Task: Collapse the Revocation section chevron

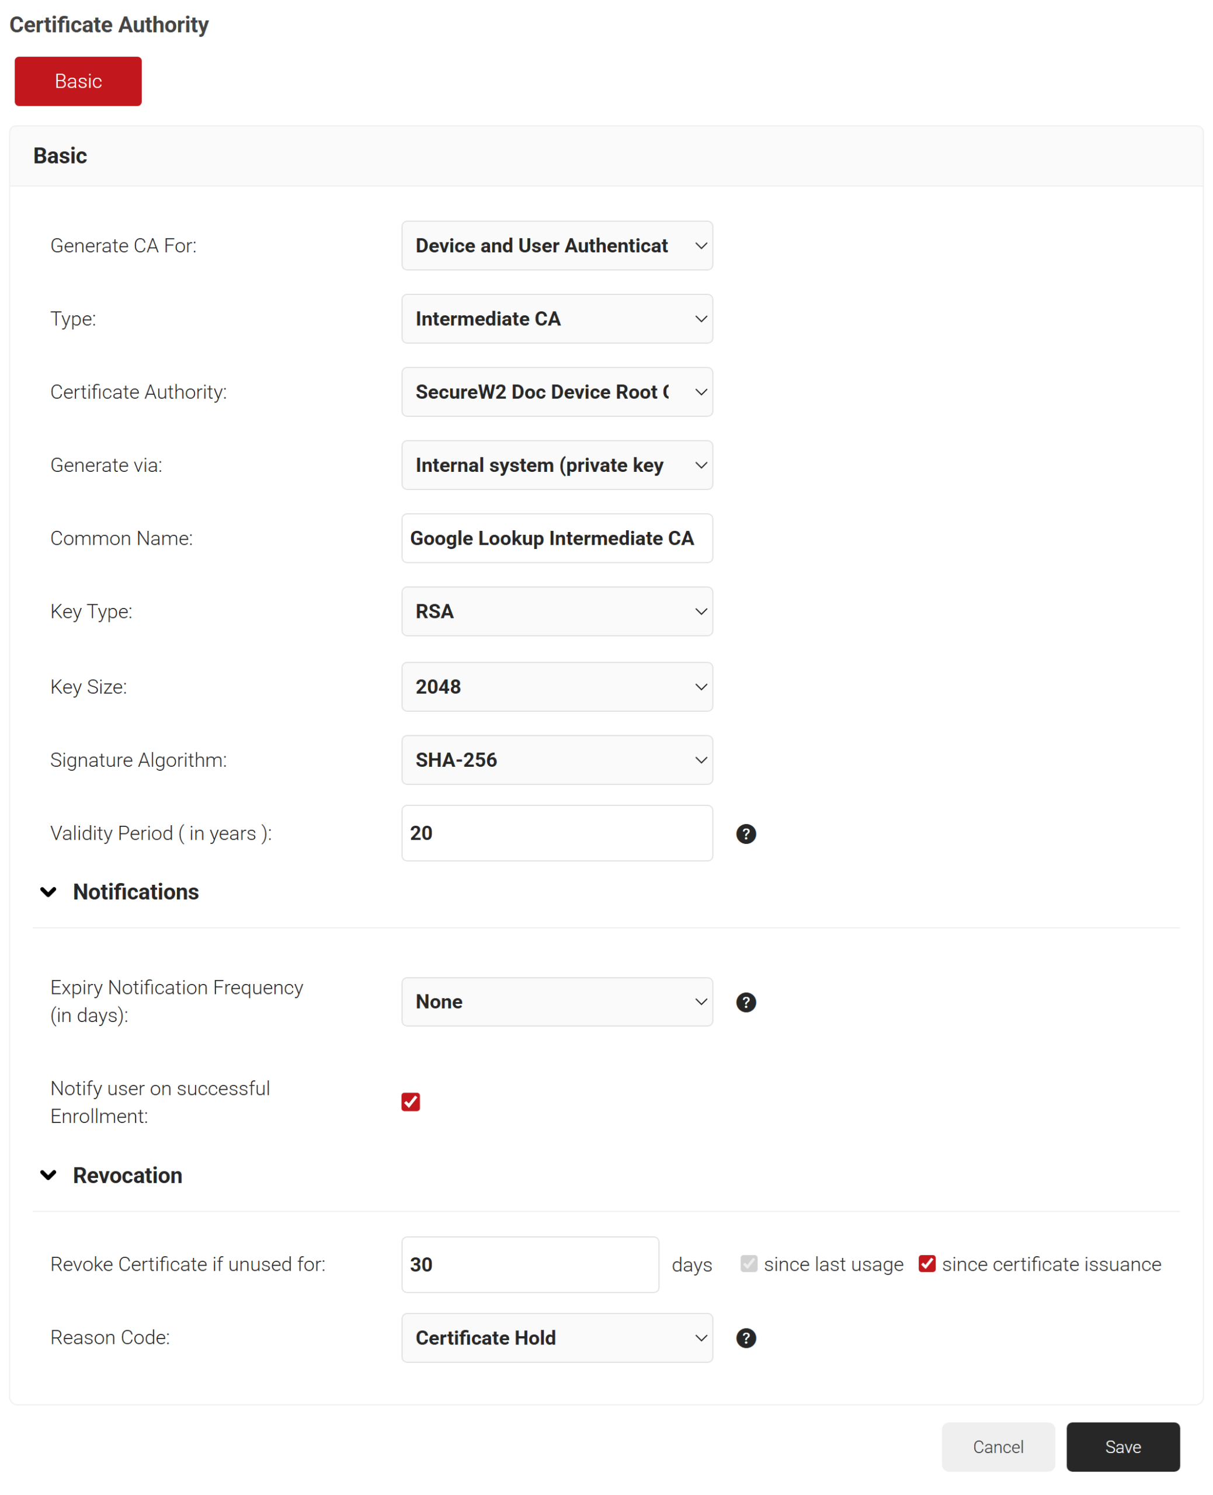Action: [48, 1174]
